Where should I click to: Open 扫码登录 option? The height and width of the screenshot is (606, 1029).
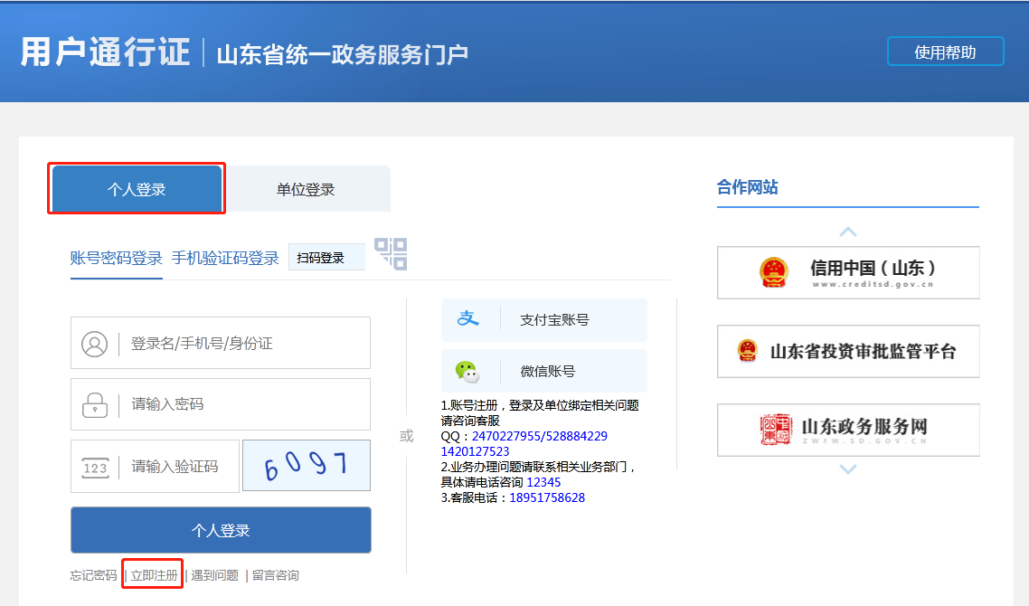(326, 258)
